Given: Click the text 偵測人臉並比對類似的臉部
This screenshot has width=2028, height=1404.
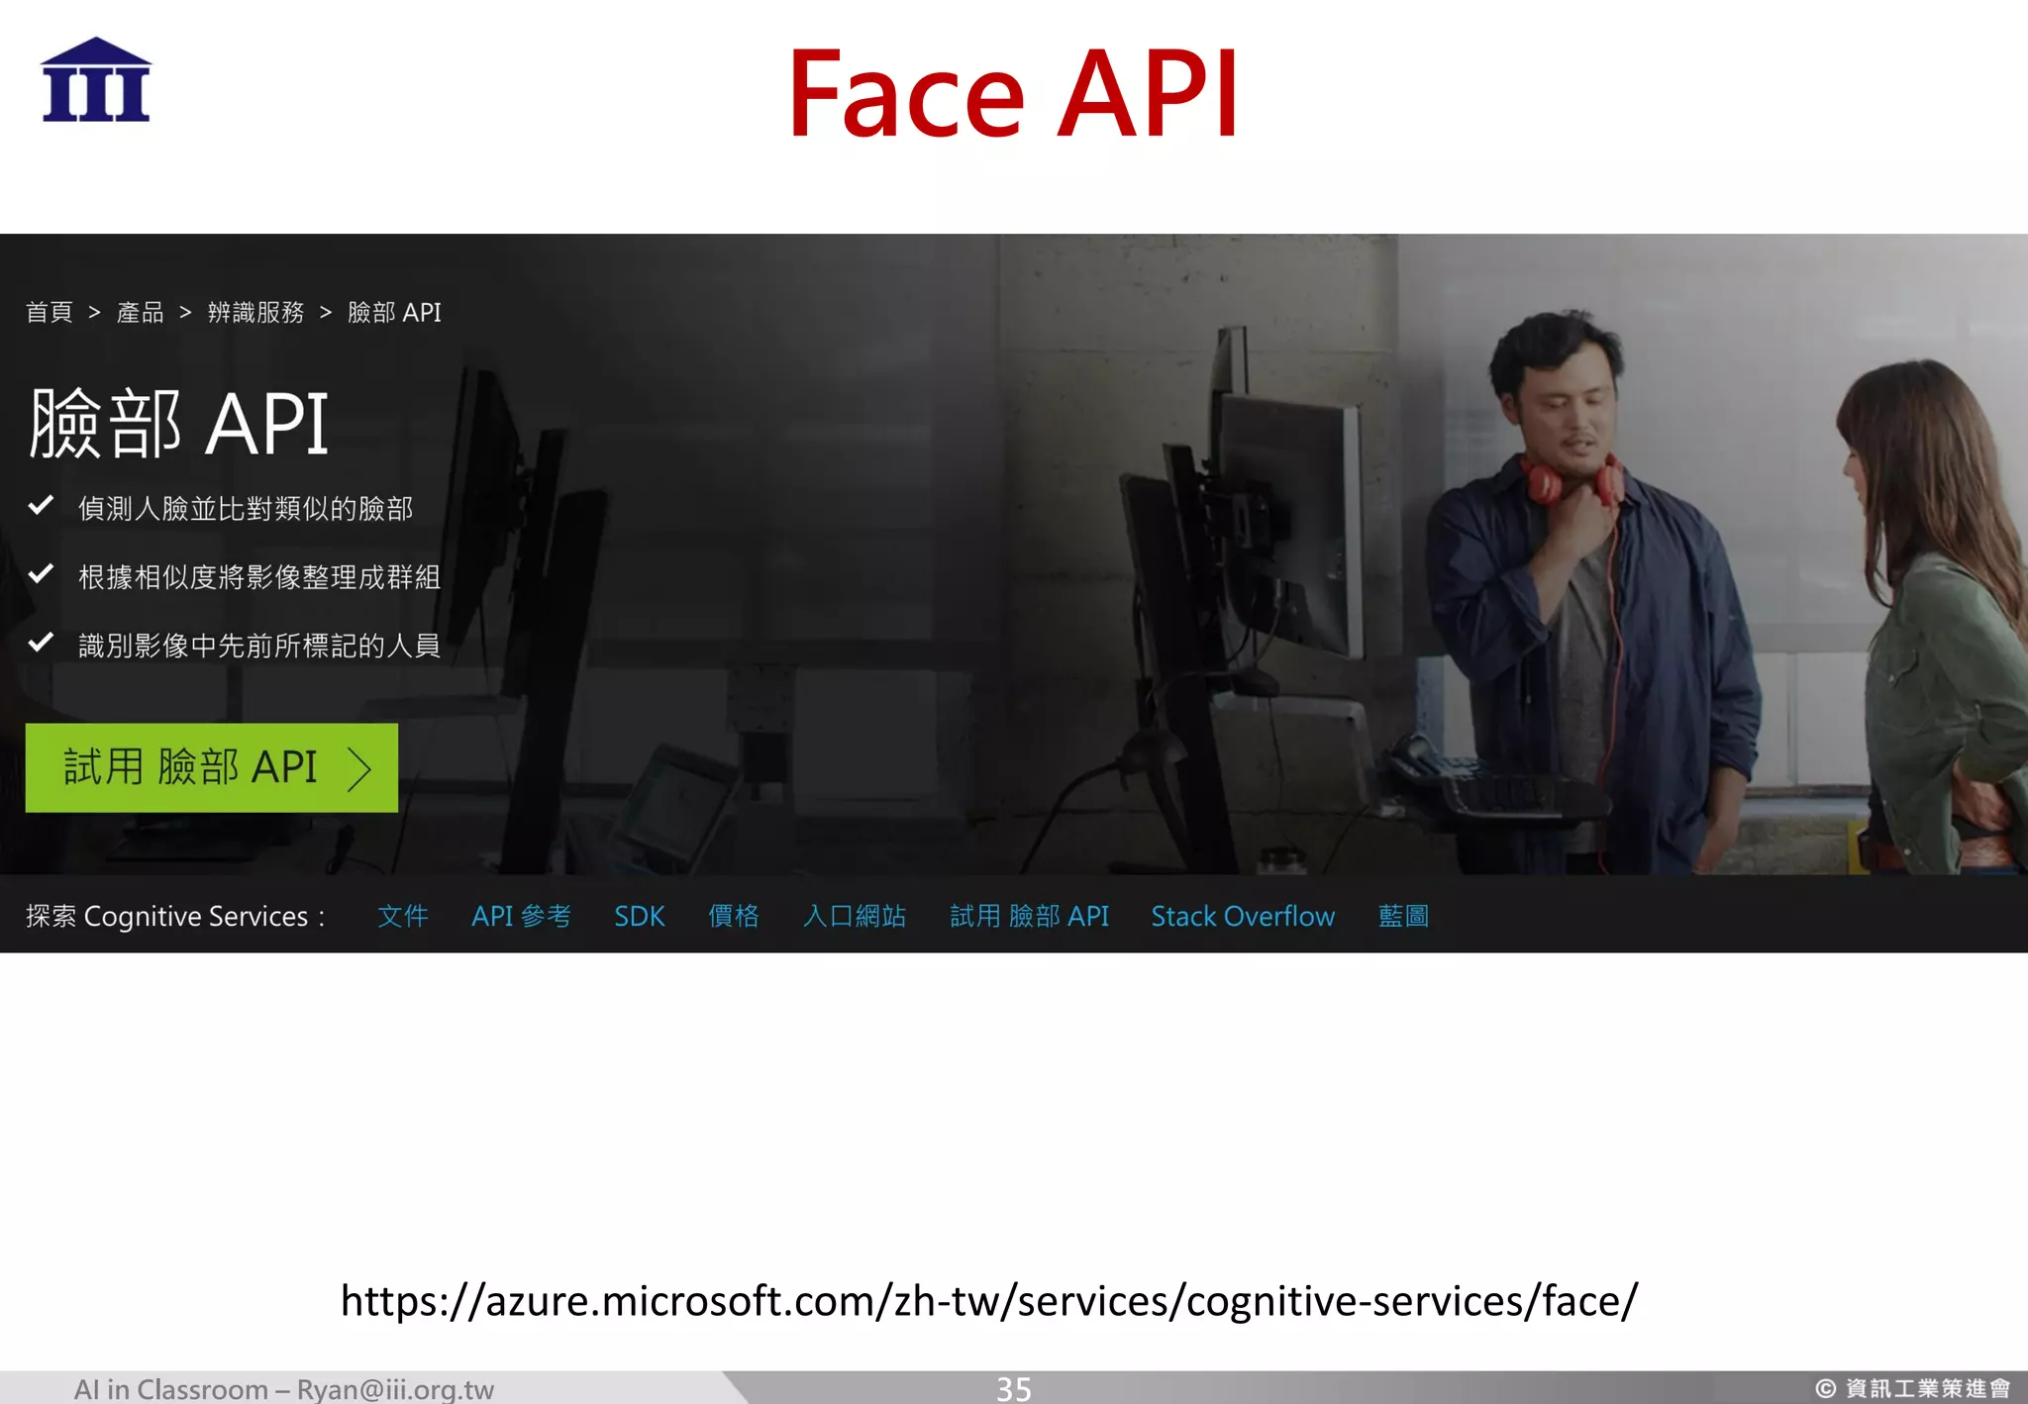Looking at the screenshot, I should click(246, 509).
